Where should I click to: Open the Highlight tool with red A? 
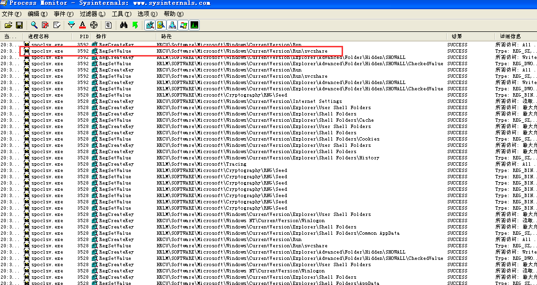(83, 25)
